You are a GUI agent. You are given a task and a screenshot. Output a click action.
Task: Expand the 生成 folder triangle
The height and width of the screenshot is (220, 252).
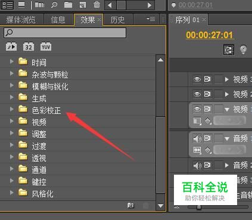[x=12, y=97]
